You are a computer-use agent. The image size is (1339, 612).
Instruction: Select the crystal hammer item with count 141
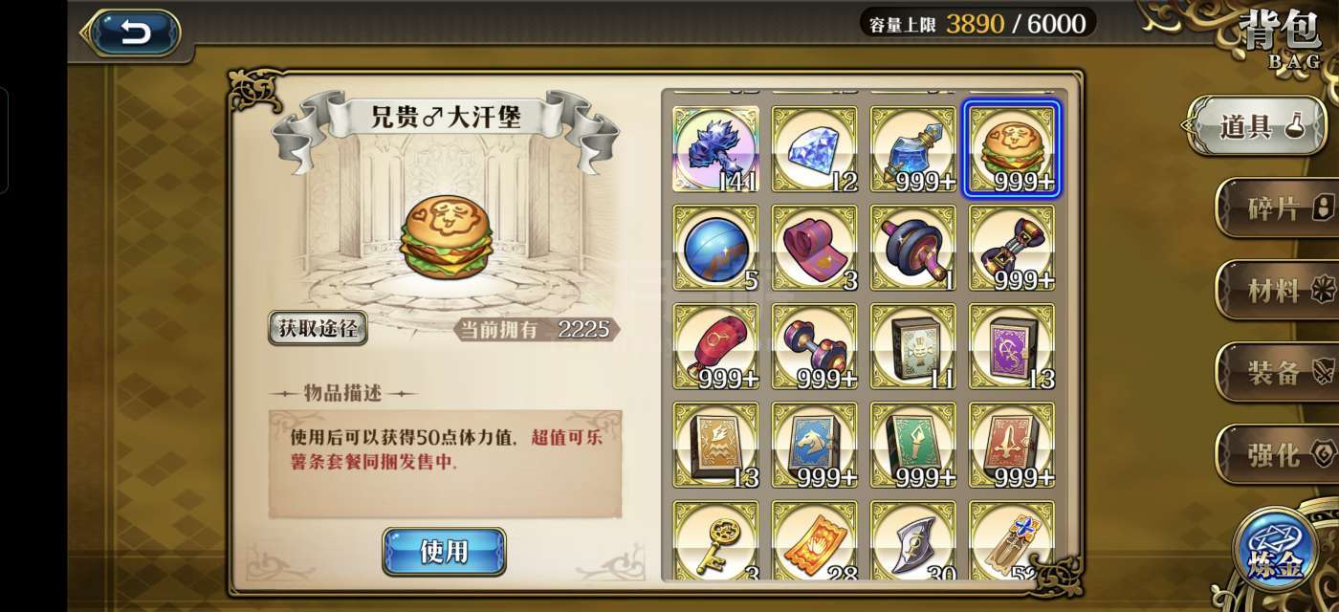(x=715, y=149)
